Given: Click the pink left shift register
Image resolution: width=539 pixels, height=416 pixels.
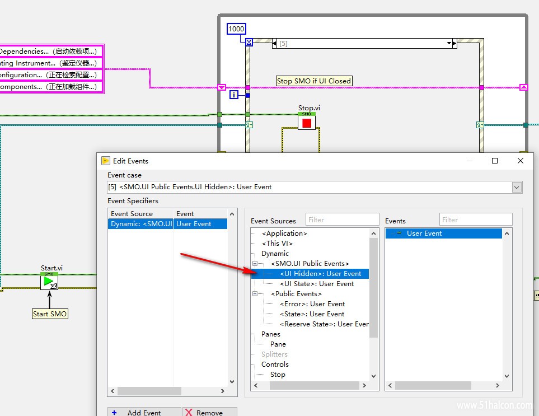Looking at the screenshot, I should click(222, 87).
